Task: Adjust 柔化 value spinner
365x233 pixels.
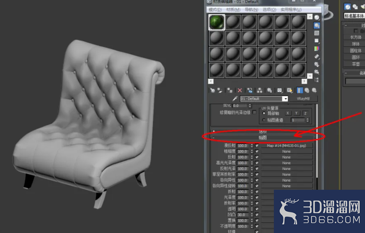Action: click(250, 106)
